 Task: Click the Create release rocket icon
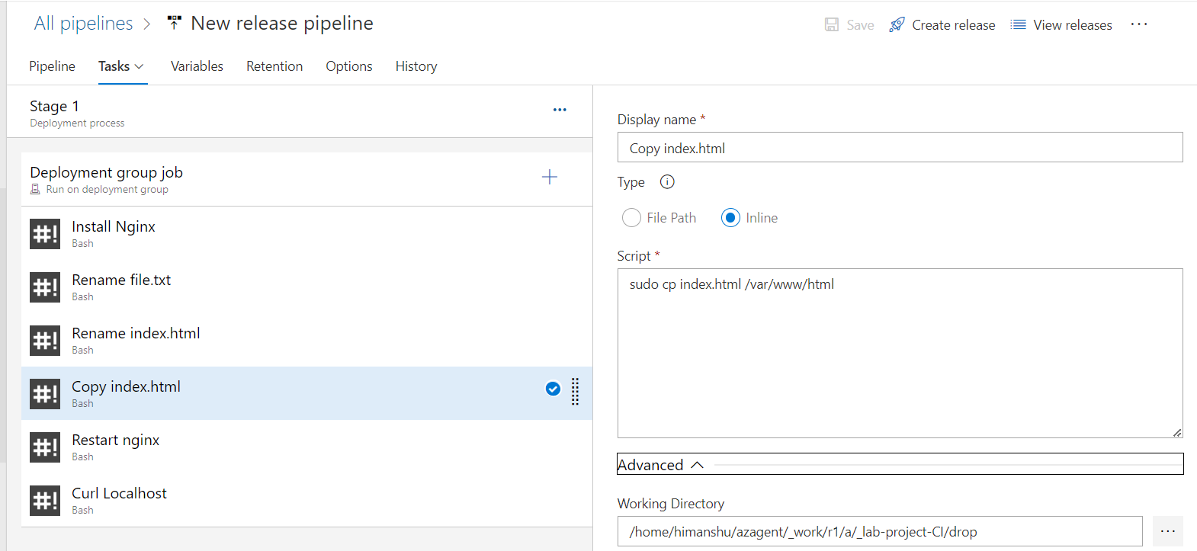897,25
